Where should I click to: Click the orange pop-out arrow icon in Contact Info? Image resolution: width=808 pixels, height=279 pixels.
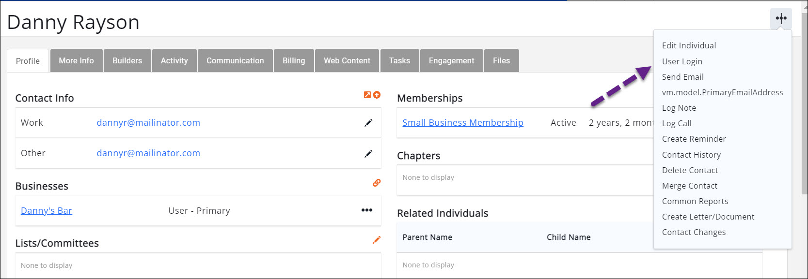pos(367,95)
